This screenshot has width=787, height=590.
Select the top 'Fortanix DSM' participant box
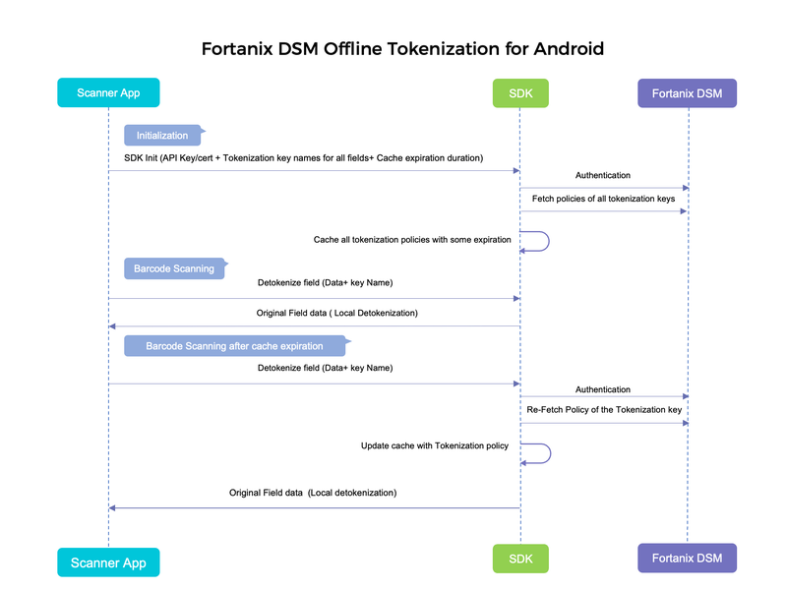coord(687,93)
